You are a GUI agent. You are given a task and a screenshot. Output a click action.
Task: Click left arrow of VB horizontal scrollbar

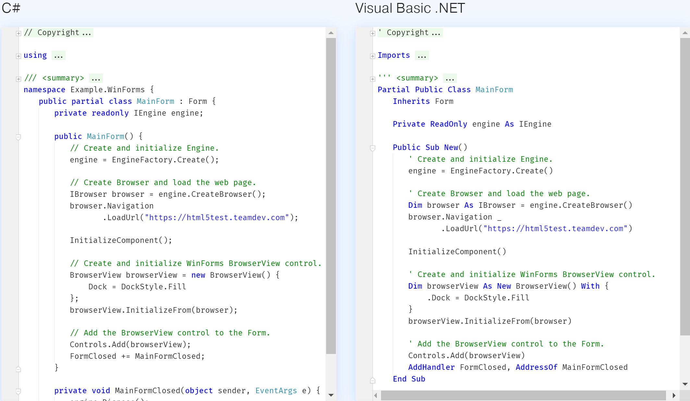click(376, 395)
